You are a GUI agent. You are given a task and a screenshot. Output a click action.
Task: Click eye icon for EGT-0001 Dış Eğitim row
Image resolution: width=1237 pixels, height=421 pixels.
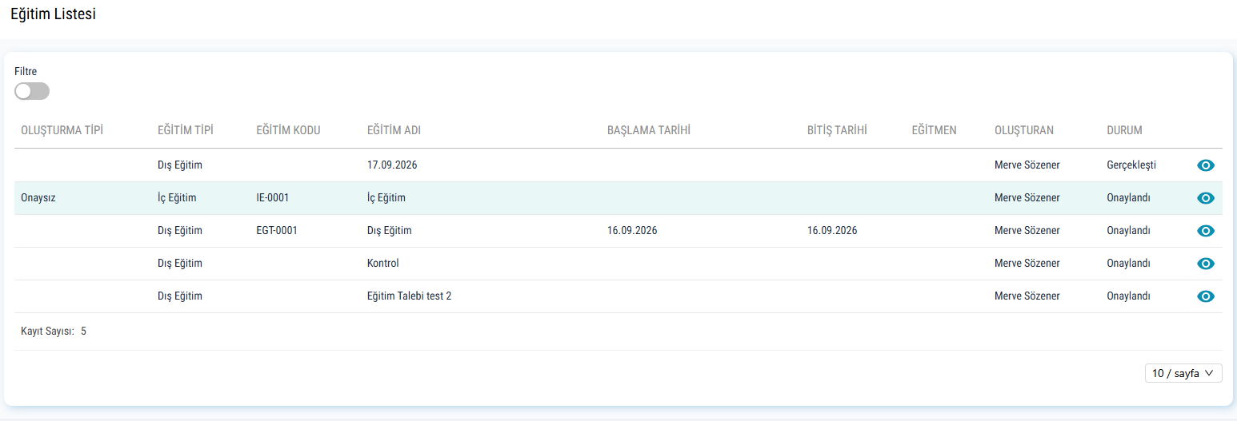click(1205, 231)
